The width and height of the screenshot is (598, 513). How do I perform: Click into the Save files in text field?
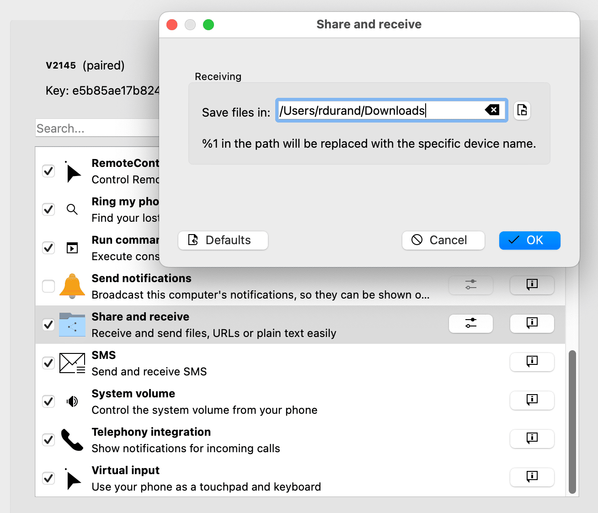point(379,111)
